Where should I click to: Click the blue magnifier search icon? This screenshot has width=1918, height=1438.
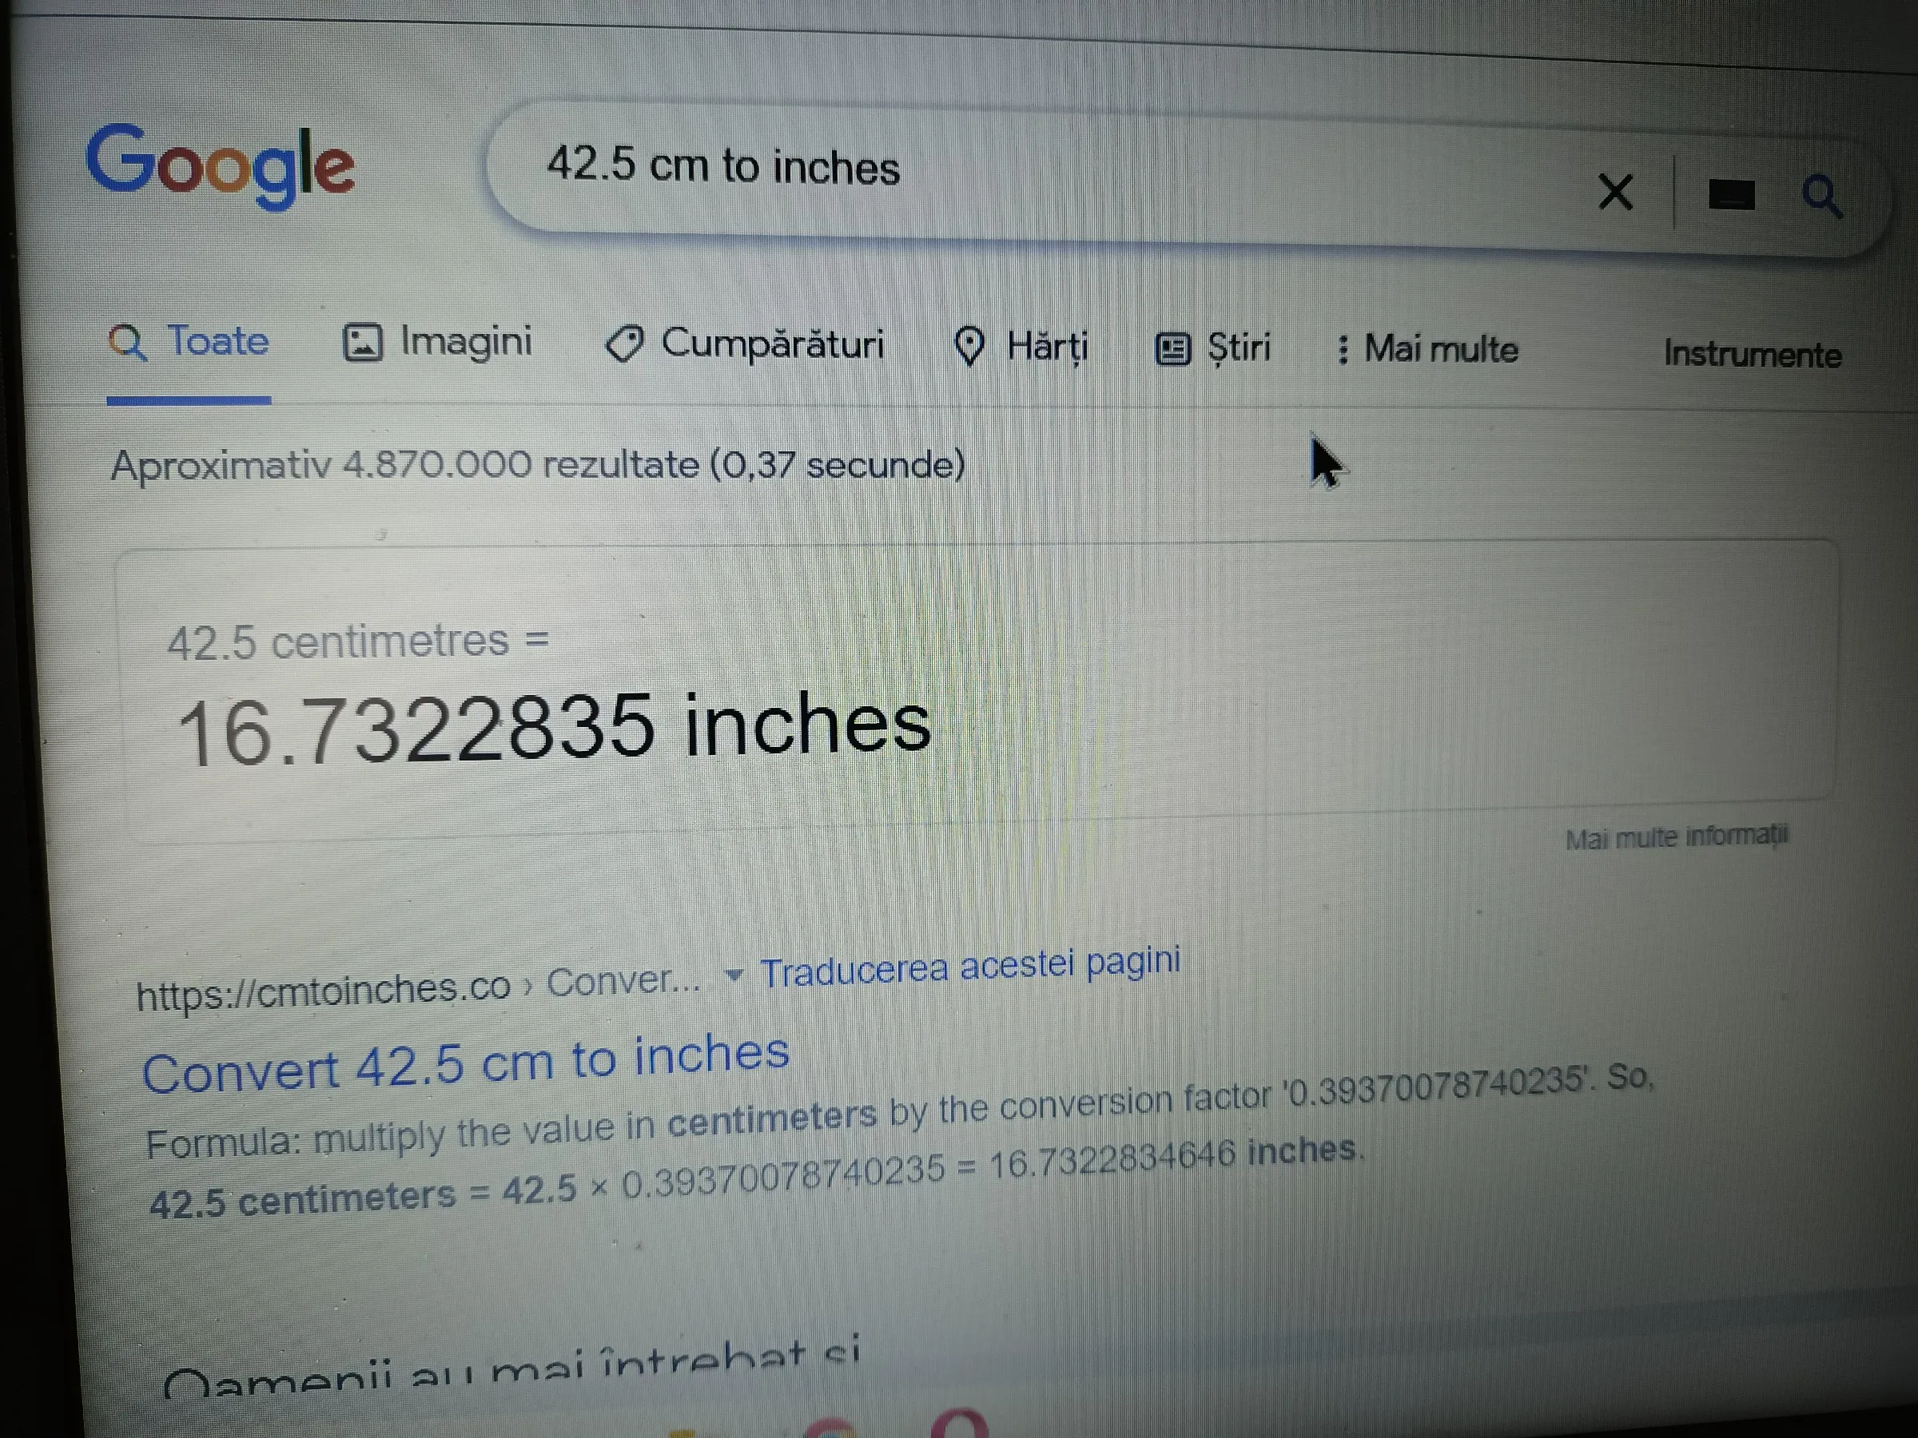pos(1822,196)
